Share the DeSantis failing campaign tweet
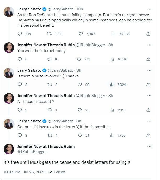Viewport: 160px width, 180px height. [148, 34]
